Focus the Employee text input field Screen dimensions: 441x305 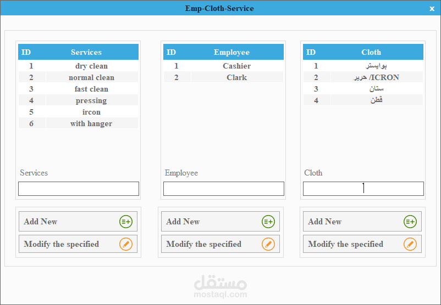224,189
